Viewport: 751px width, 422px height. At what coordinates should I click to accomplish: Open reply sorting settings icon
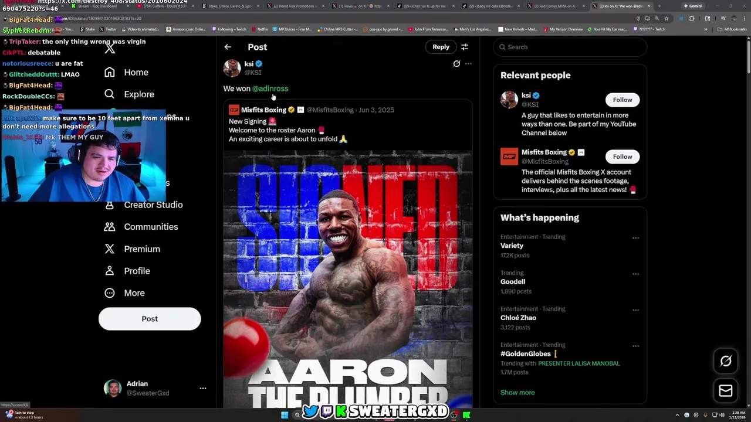coord(465,47)
